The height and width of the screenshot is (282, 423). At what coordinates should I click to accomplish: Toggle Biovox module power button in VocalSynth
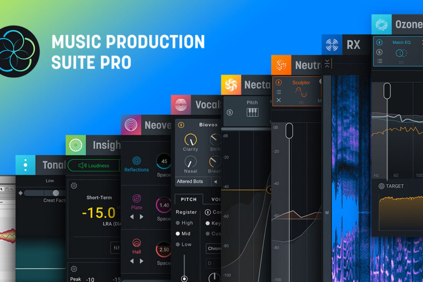tap(181, 125)
